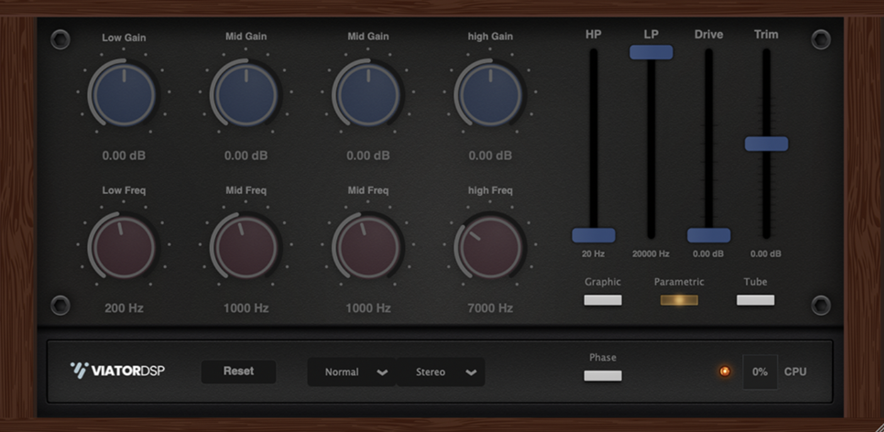Click the Drive slider handle
Screen dimensions: 884x432
tap(709, 235)
